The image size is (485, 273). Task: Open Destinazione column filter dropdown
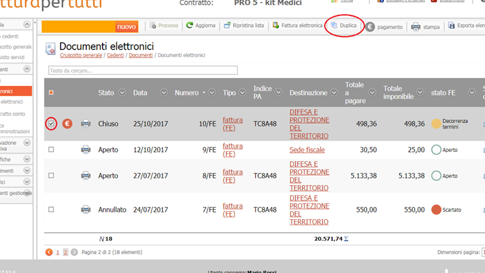click(x=334, y=92)
